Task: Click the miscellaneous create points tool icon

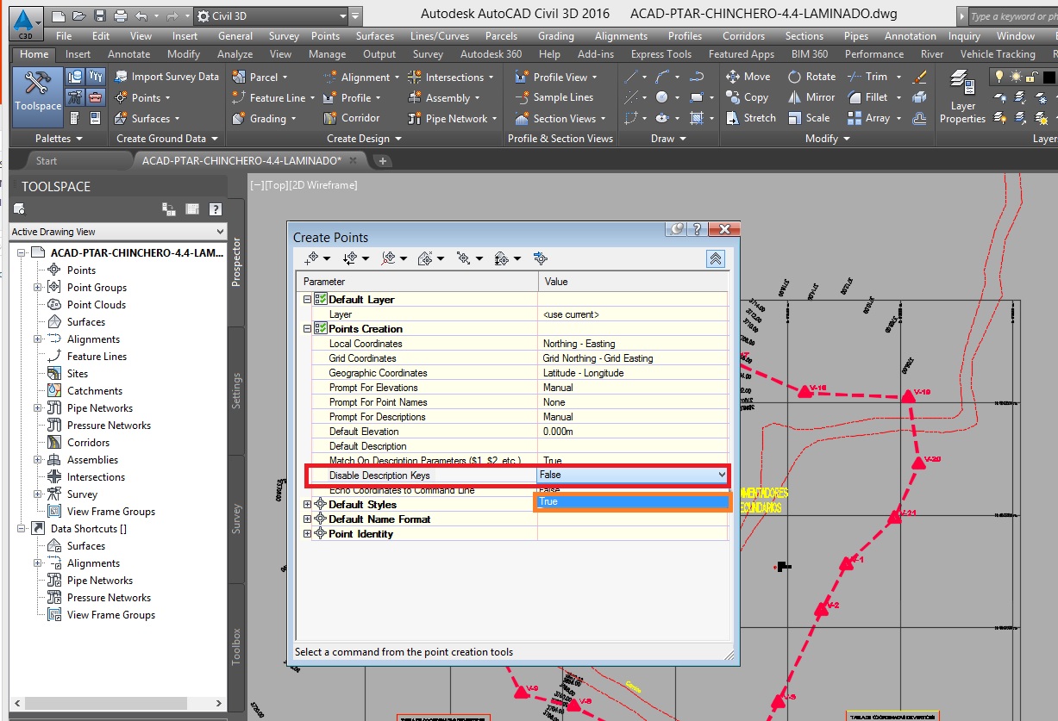Action: pyautogui.click(x=313, y=258)
